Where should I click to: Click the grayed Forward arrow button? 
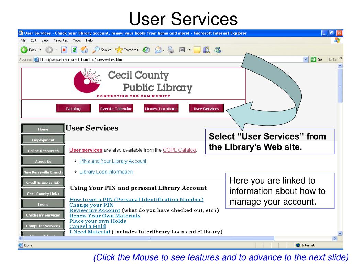[x=49, y=49]
